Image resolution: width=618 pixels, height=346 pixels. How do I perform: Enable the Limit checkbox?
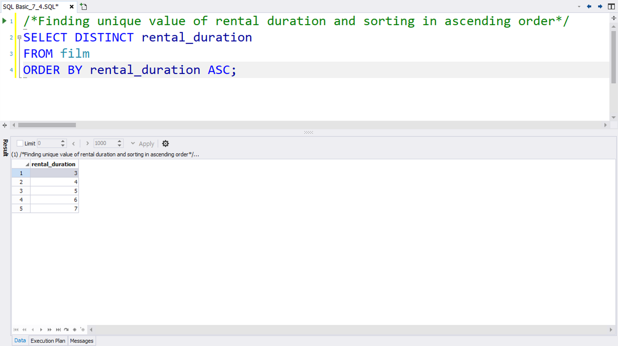point(19,143)
